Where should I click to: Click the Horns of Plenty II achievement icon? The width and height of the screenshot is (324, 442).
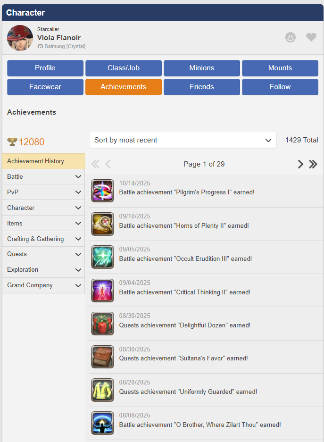[x=102, y=224]
